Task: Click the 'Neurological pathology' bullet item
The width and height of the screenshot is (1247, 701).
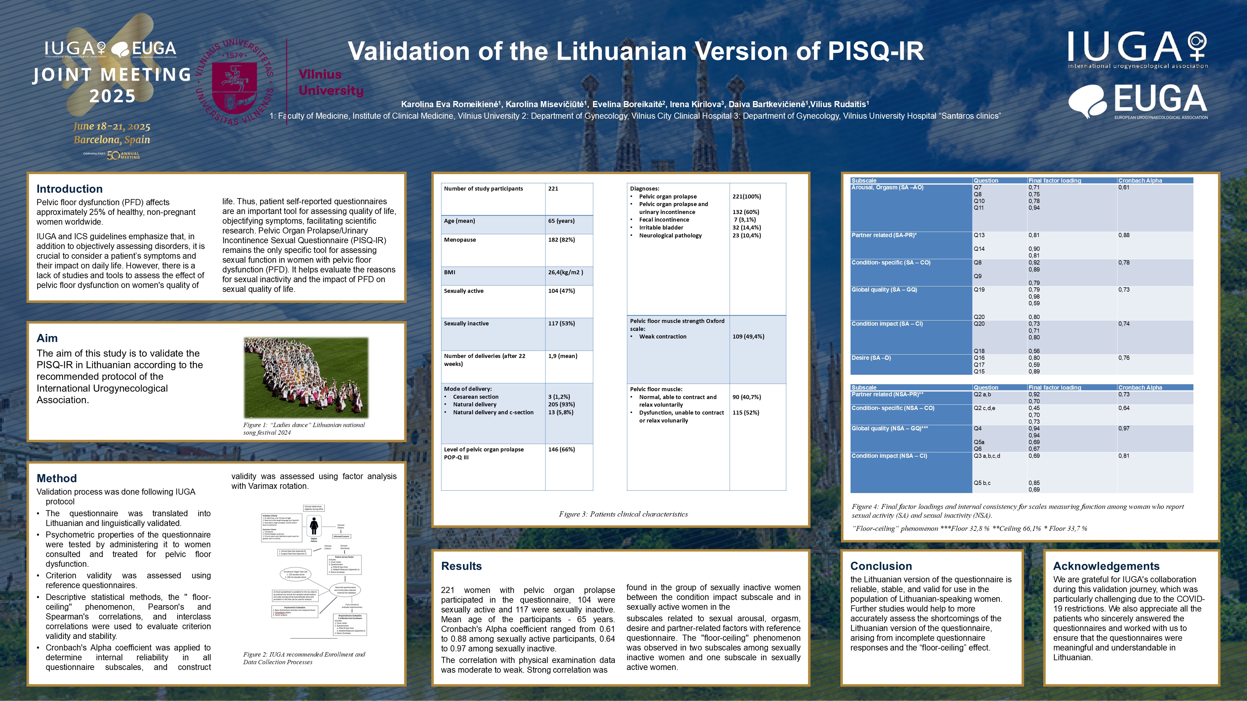Action: tap(666, 236)
